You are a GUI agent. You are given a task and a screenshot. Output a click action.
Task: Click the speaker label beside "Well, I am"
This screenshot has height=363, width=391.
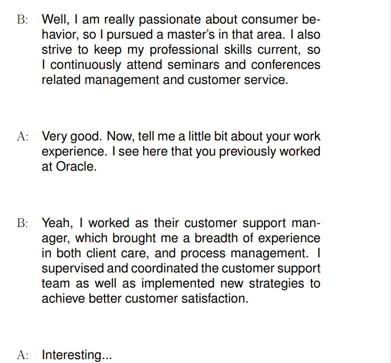(x=22, y=20)
